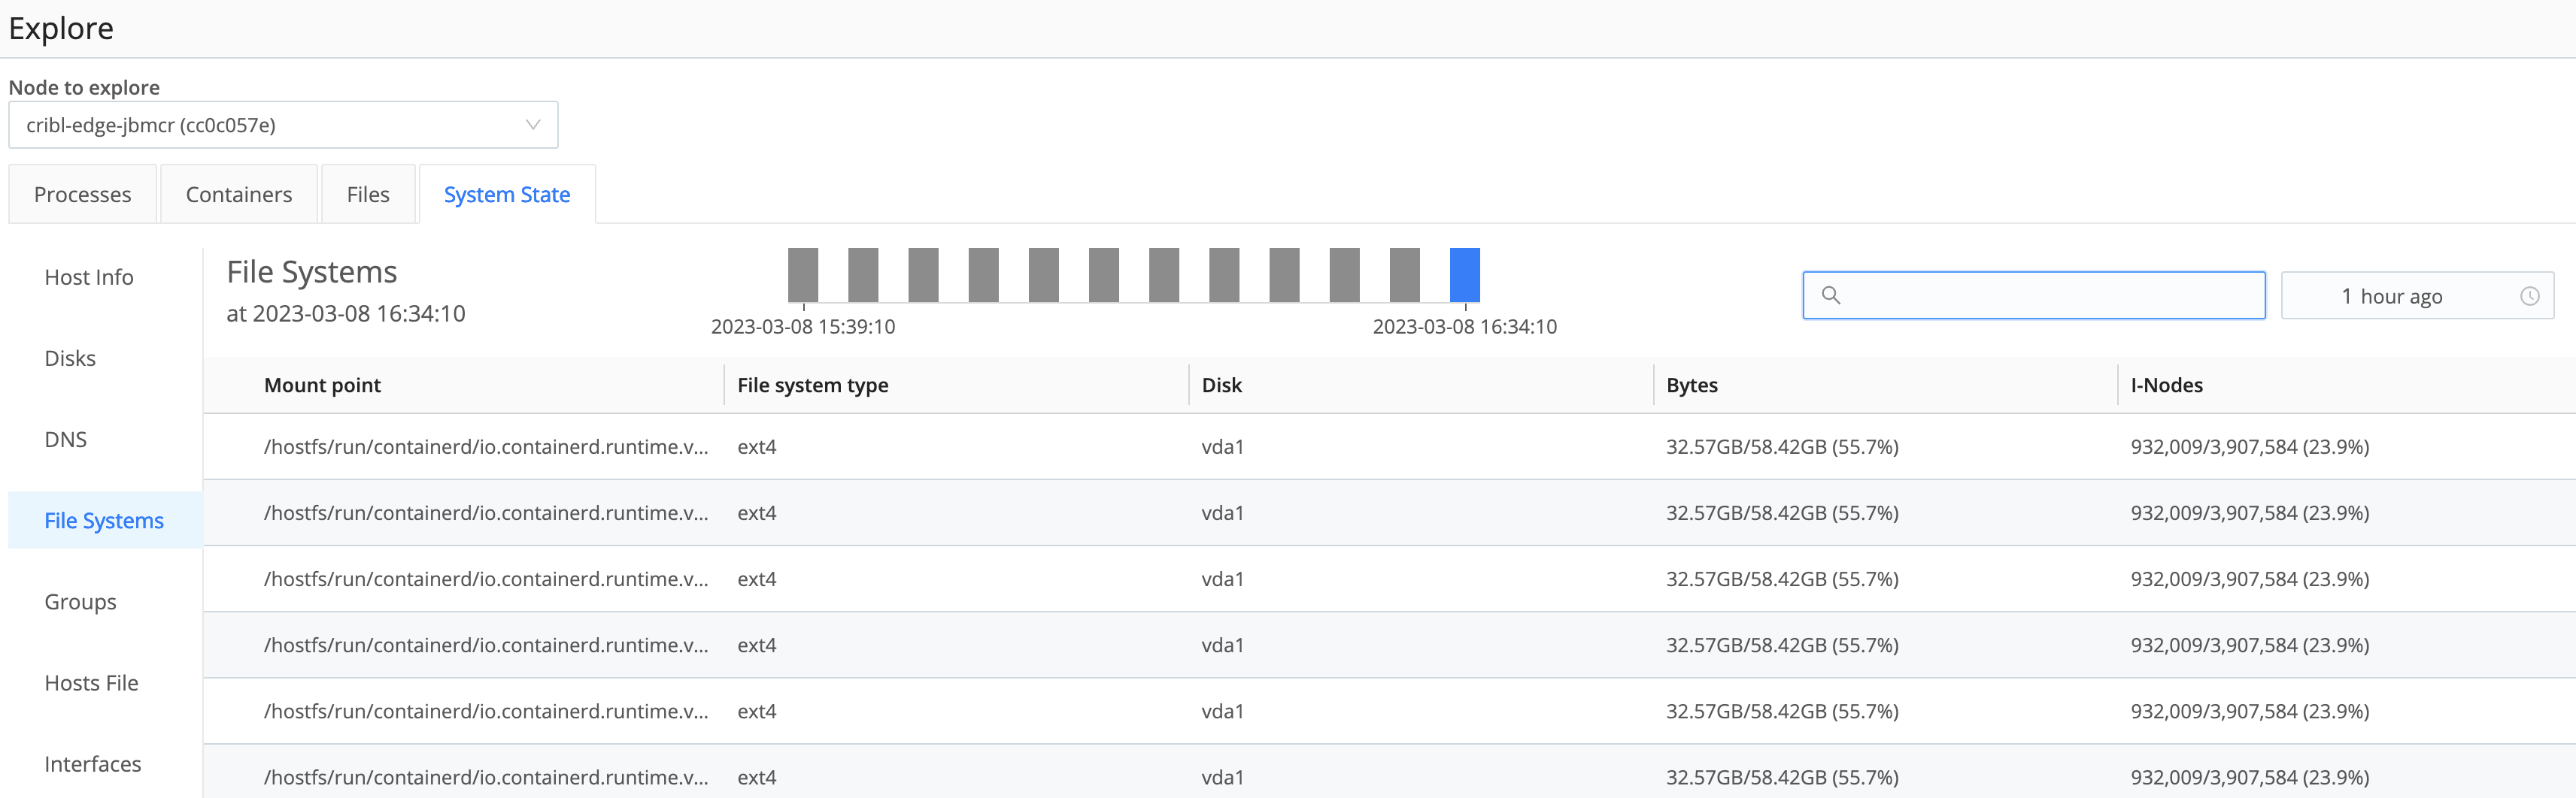Open the clock icon in the time range picker
The height and width of the screenshot is (798, 2576).
[2529, 295]
